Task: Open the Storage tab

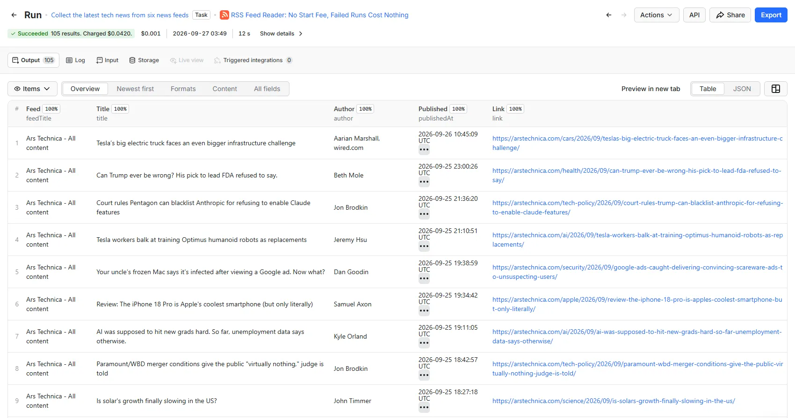Action: [x=144, y=60]
